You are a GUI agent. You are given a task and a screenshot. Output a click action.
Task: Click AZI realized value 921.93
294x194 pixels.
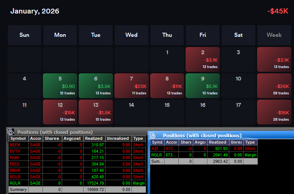[x=221, y=149]
